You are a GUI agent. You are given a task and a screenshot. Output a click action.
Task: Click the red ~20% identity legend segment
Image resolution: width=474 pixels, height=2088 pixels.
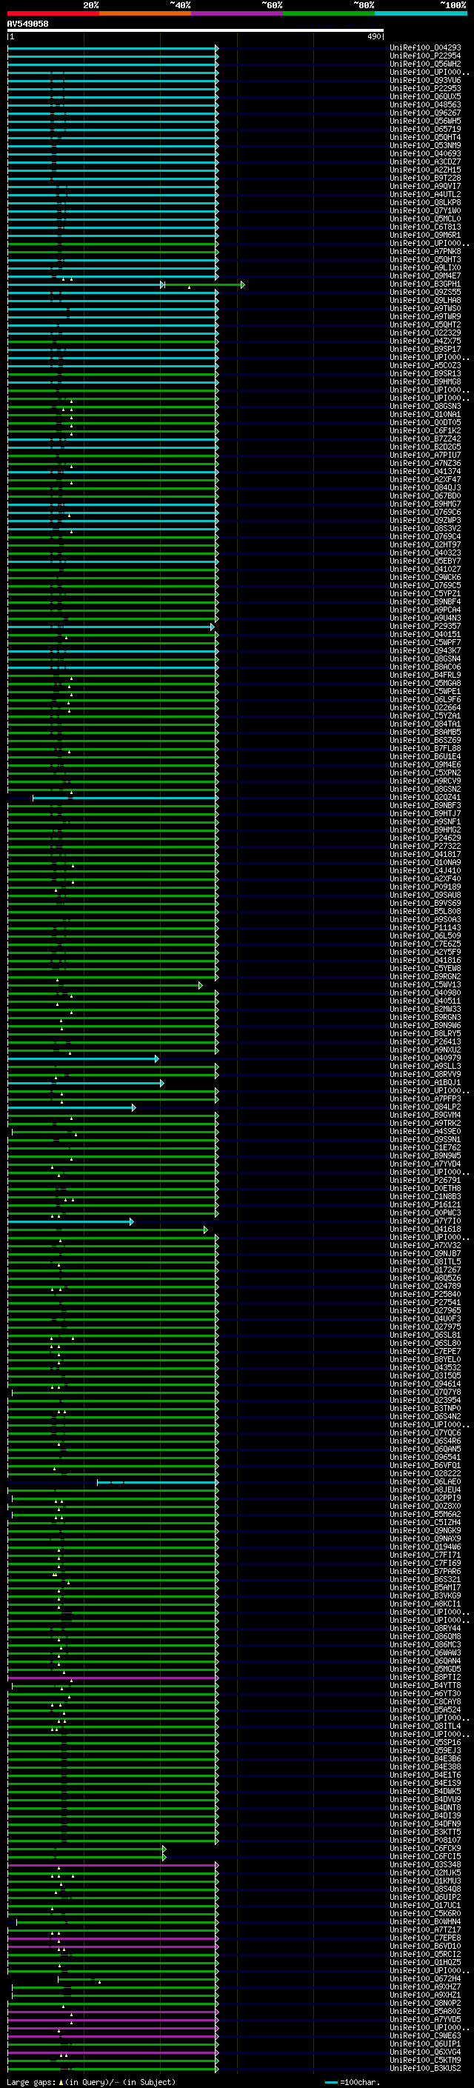pos(53,14)
